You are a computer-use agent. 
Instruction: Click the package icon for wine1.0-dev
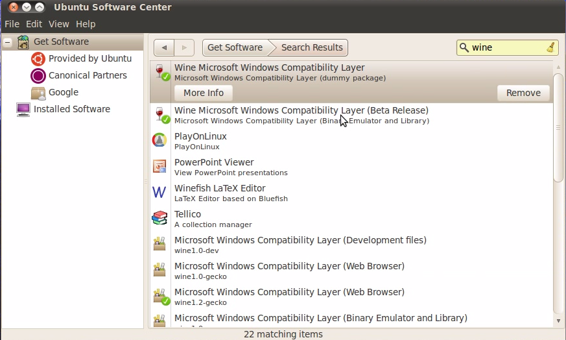[159, 244]
